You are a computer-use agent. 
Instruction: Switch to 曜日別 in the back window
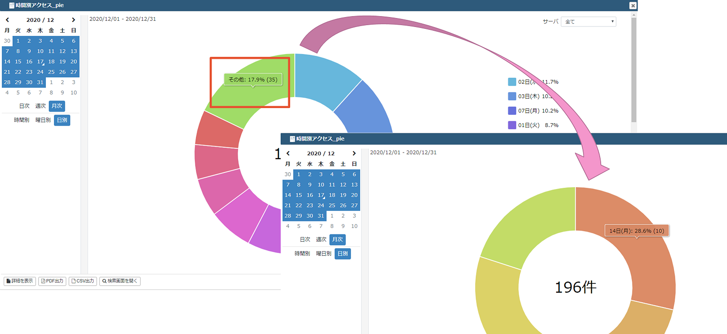click(x=43, y=120)
